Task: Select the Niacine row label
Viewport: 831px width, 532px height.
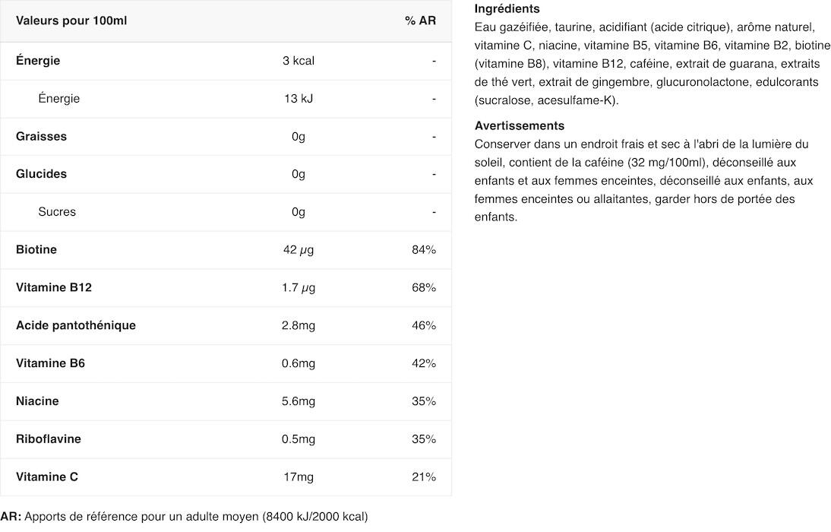Action: [37, 401]
